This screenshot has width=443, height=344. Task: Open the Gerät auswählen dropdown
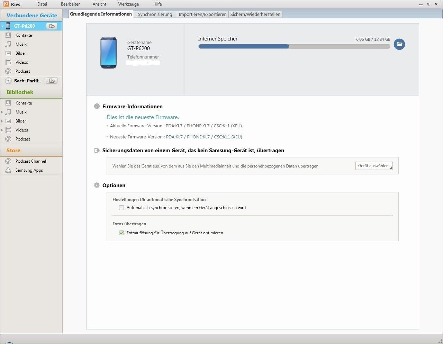pos(374,166)
